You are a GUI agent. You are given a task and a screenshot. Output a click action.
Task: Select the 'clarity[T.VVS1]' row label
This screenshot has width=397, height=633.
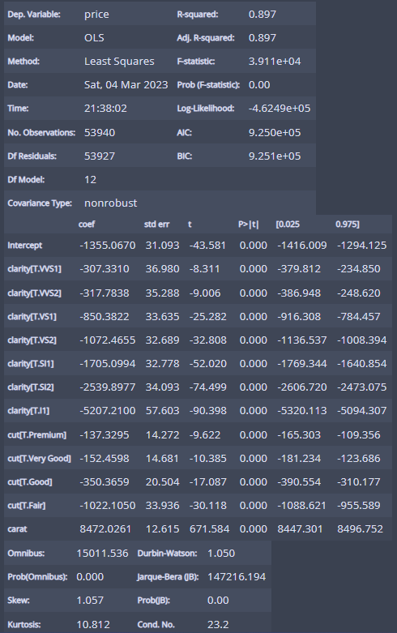pos(34,269)
